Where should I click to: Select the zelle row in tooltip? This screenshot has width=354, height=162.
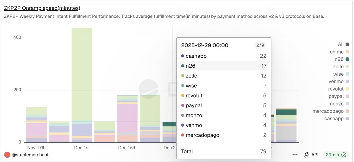(224, 76)
